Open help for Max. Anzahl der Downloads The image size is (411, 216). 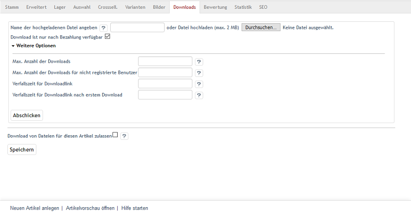pyautogui.click(x=199, y=62)
